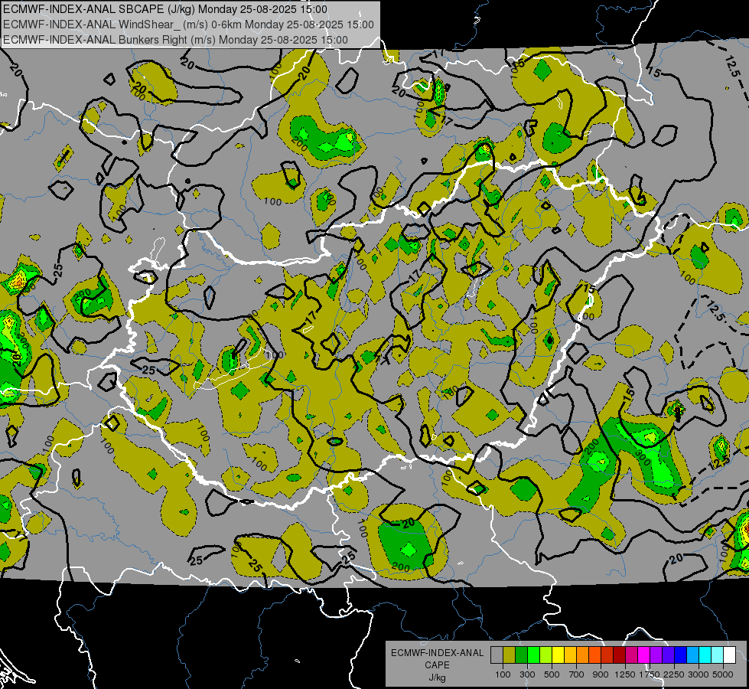Viewport: 749px width, 689px height.
Task: Click the 2250 label under legend
Action: click(x=674, y=674)
